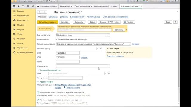Click the Конверт print button
This screenshot has width=191, height=107.
(129, 22)
